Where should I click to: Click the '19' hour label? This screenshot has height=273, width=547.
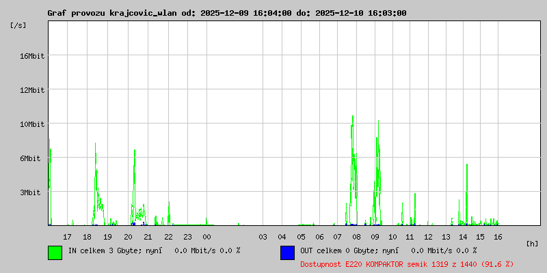[107, 237]
